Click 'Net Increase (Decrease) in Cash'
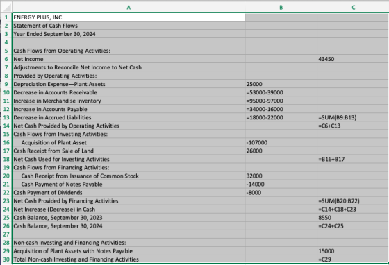 [x=129, y=210]
